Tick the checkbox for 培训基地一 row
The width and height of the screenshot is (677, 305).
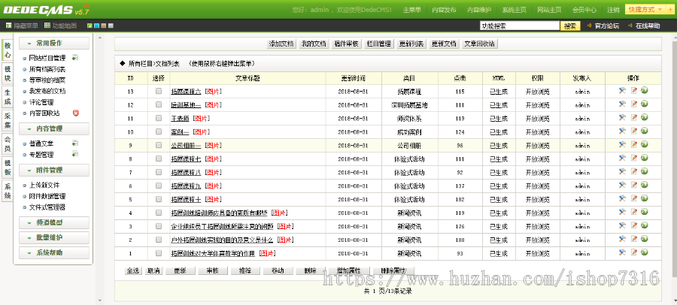click(x=159, y=104)
